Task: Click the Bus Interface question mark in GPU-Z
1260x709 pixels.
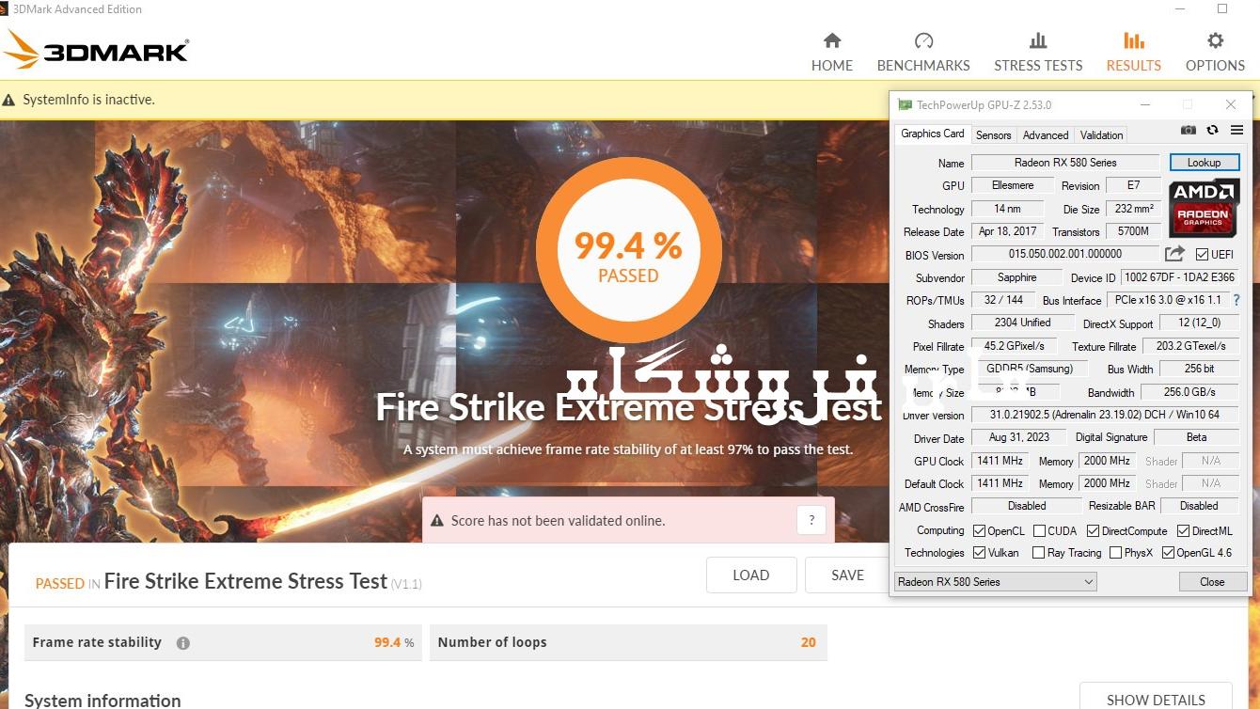Action: point(1236,300)
